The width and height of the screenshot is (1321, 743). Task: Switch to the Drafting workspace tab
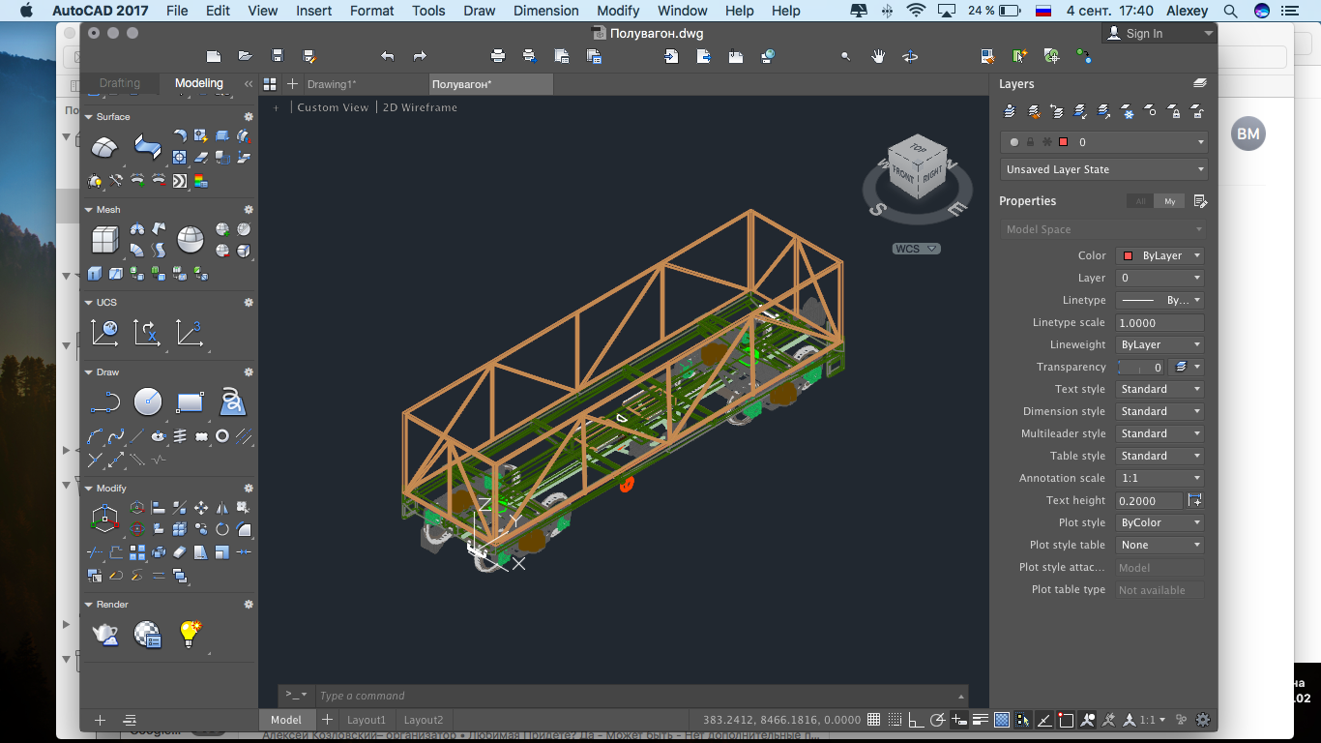click(x=120, y=83)
